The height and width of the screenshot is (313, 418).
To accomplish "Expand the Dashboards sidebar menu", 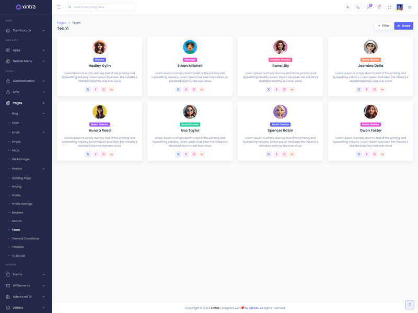I will click(x=26, y=30).
